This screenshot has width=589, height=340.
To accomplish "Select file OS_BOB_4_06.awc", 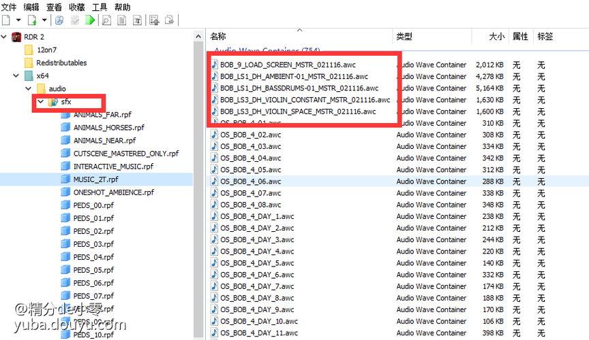I will [x=251, y=182].
